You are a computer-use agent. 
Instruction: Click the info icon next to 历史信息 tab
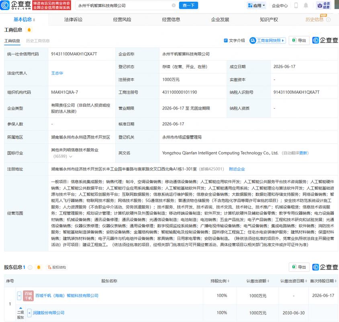click(329, 20)
